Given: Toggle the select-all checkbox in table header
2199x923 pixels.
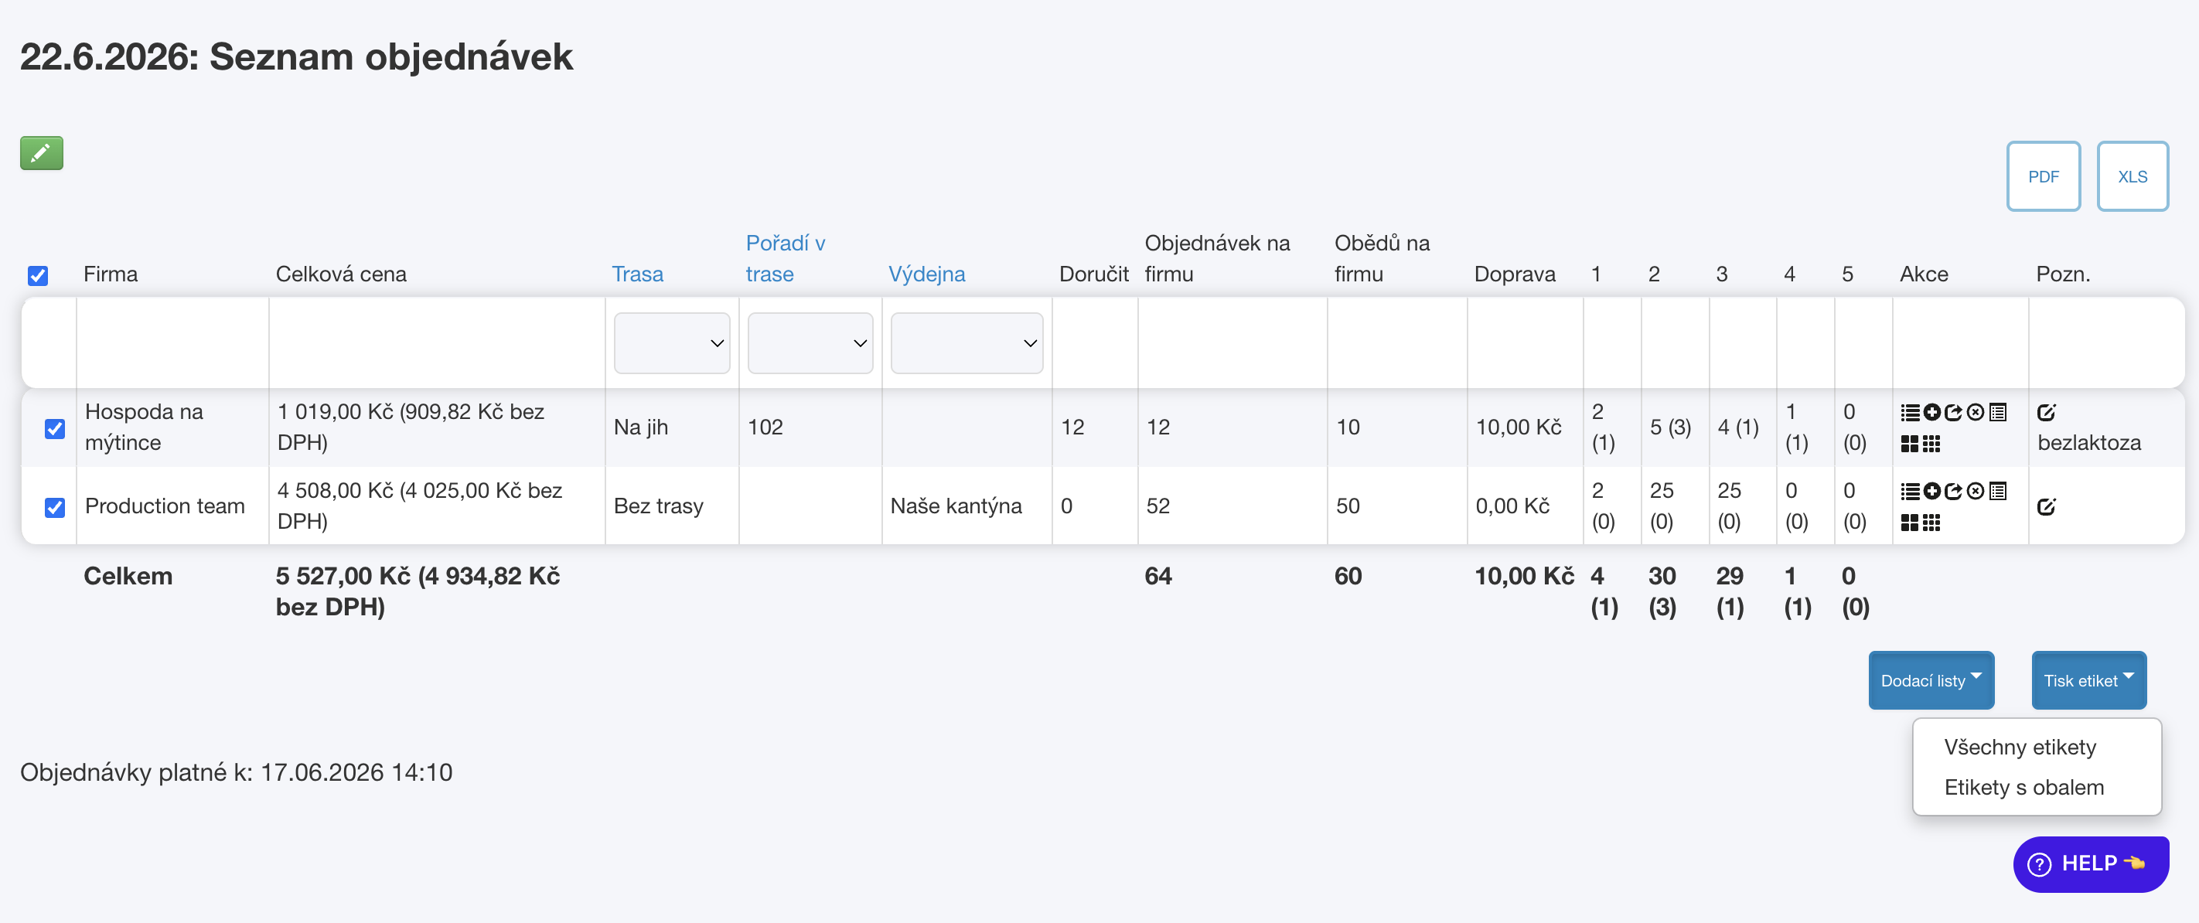Looking at the screenshot, I should [38, 275].
